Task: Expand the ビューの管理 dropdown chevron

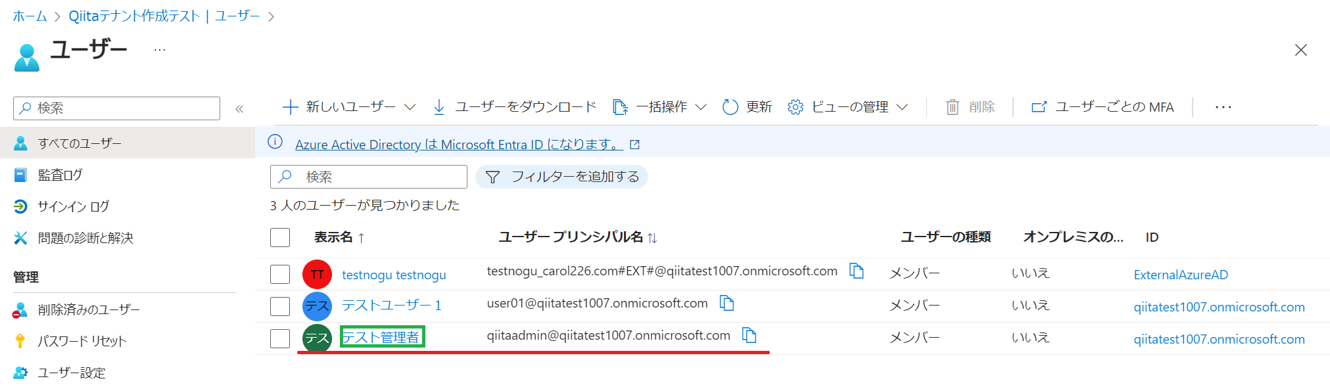Action: (902, 107)
